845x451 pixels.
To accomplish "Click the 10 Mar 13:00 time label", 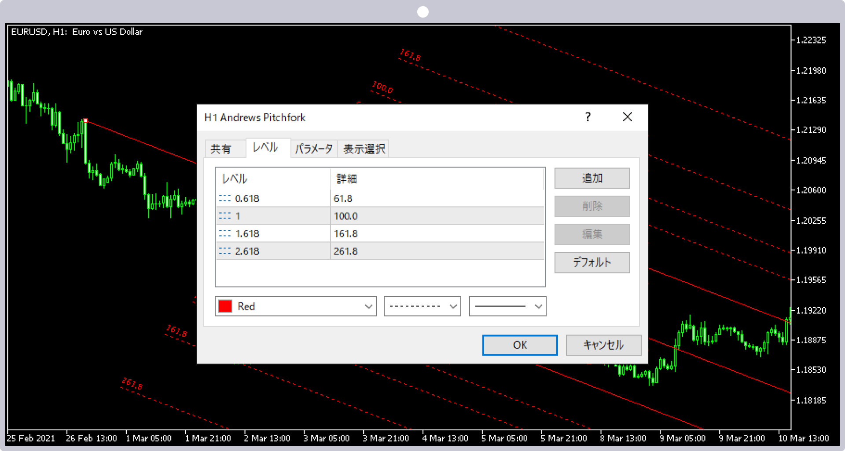I will [x=804, y=438].
